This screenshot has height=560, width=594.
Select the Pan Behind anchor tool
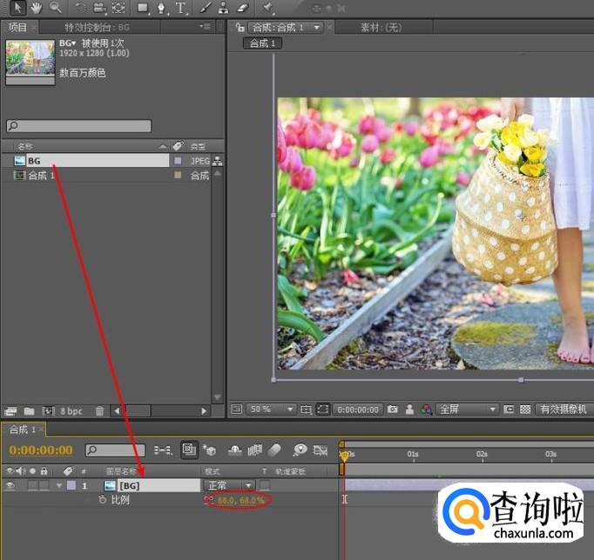point(118,8)
